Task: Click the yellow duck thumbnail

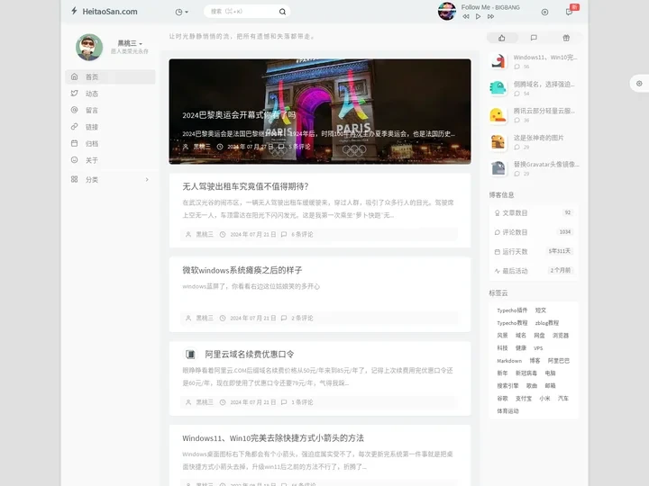Action: click(x=498, y=115)
